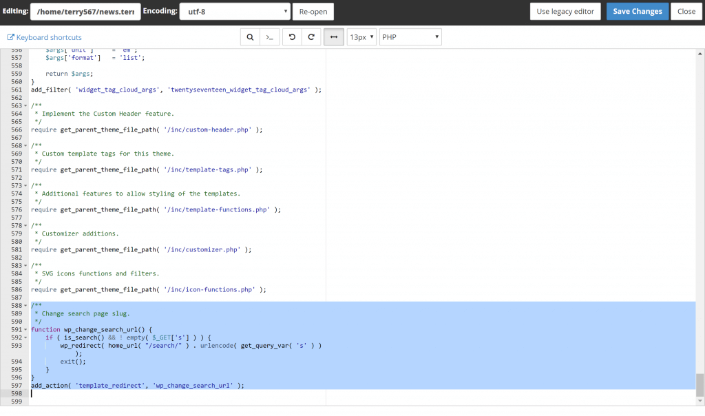
Task: Click the Save Changes button
Action: point(637,12)
